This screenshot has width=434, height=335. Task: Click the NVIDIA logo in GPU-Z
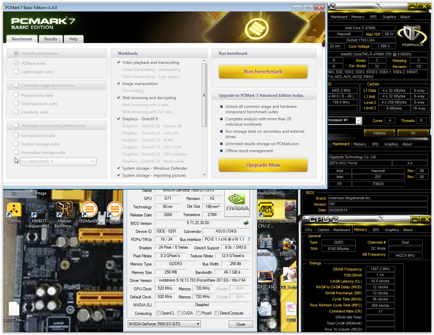pyautogui.click(x=237, y=202)
